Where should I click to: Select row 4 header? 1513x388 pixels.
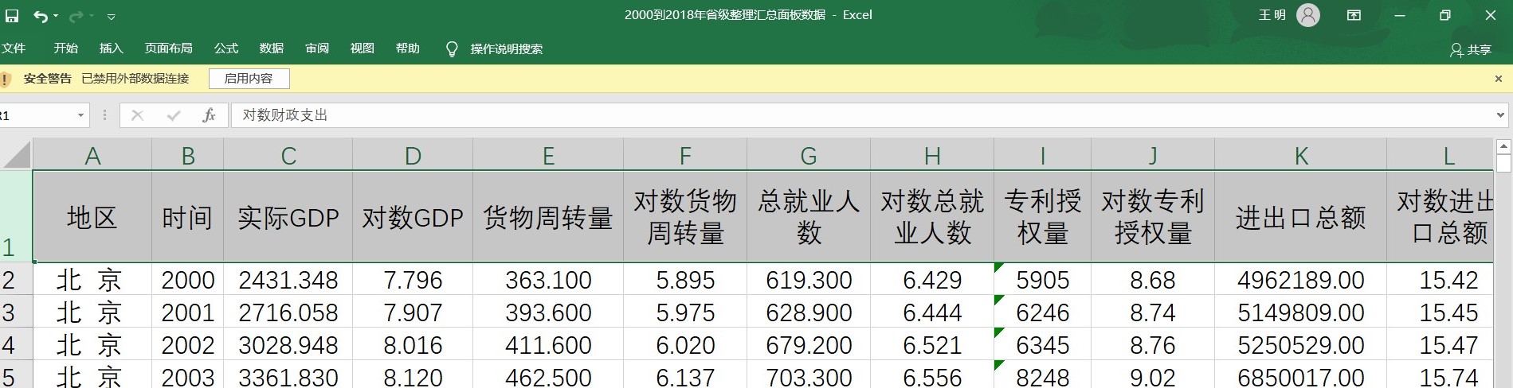pyautogui.click(x=16, y=345)
